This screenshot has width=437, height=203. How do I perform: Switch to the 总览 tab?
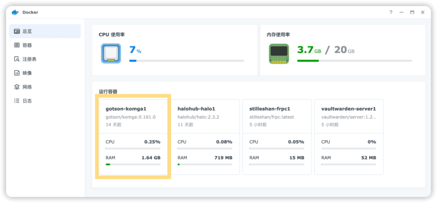click(45, 31)
